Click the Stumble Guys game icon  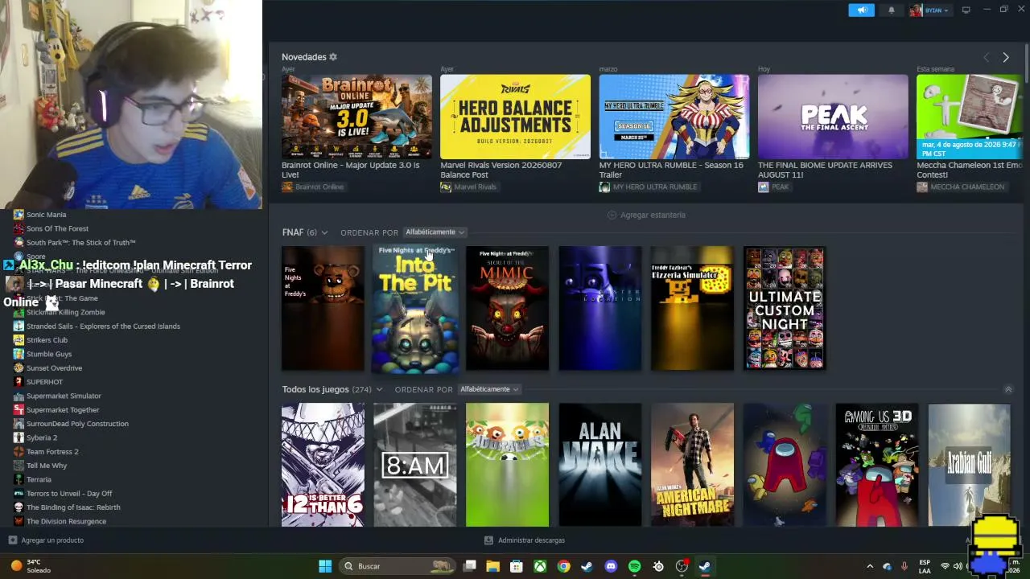click(19, 354)
